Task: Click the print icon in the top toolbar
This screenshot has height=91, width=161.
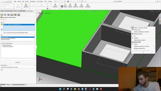Action: pos(68,1)
